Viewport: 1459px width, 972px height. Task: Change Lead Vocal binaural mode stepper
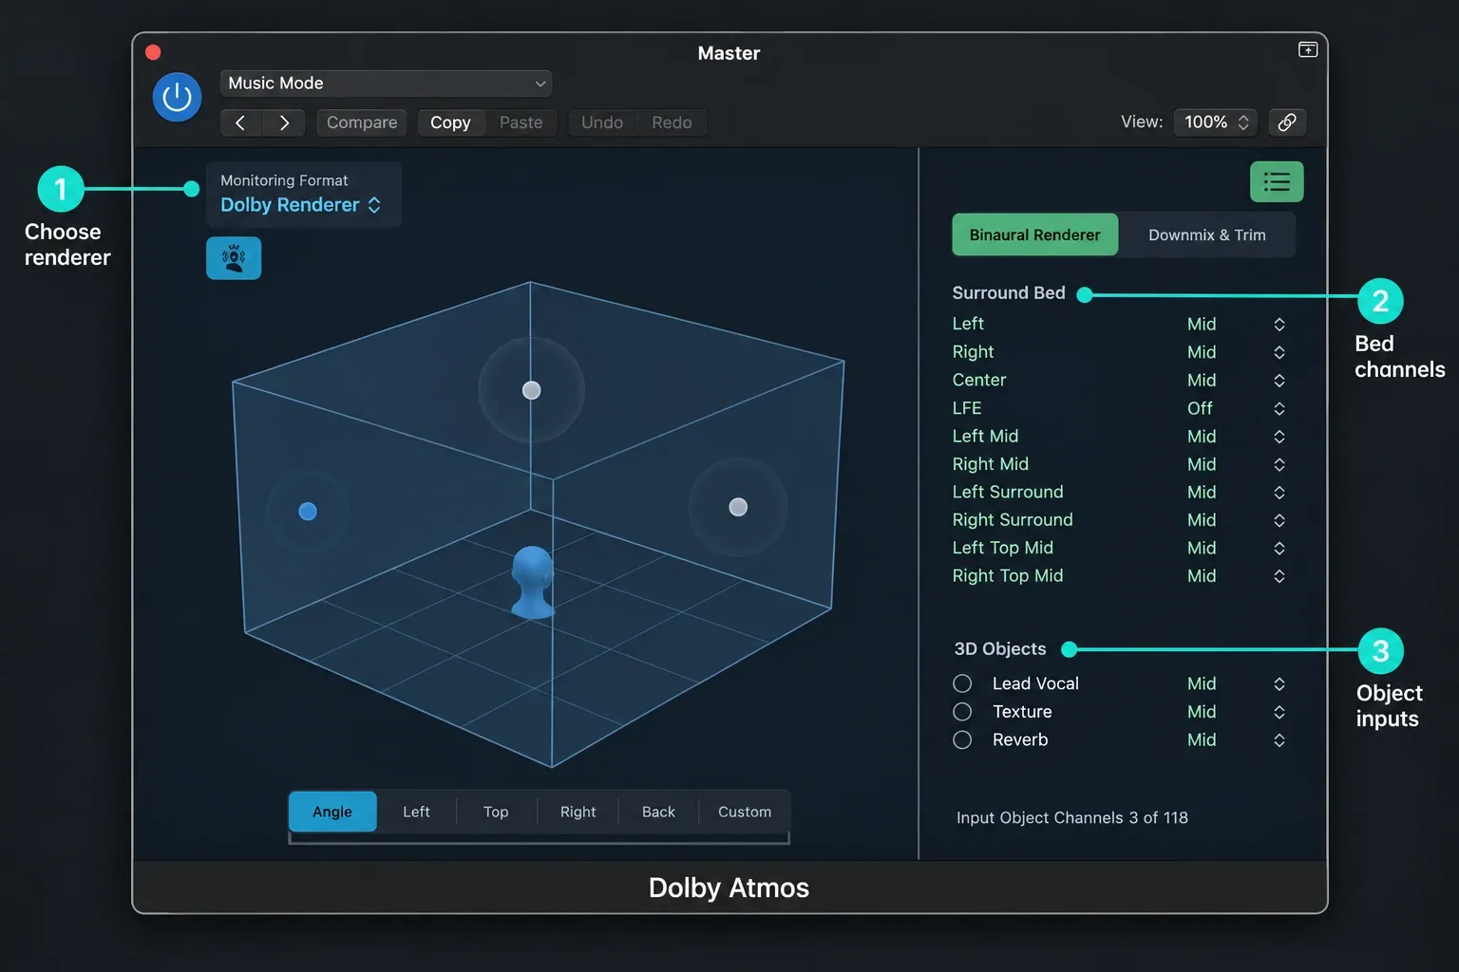coord(1279,684)
